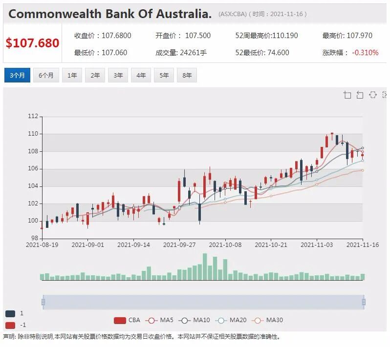Toggle the MA10 line legend
The height and width of the screenshot is (347, 390).
click(194, 320)
